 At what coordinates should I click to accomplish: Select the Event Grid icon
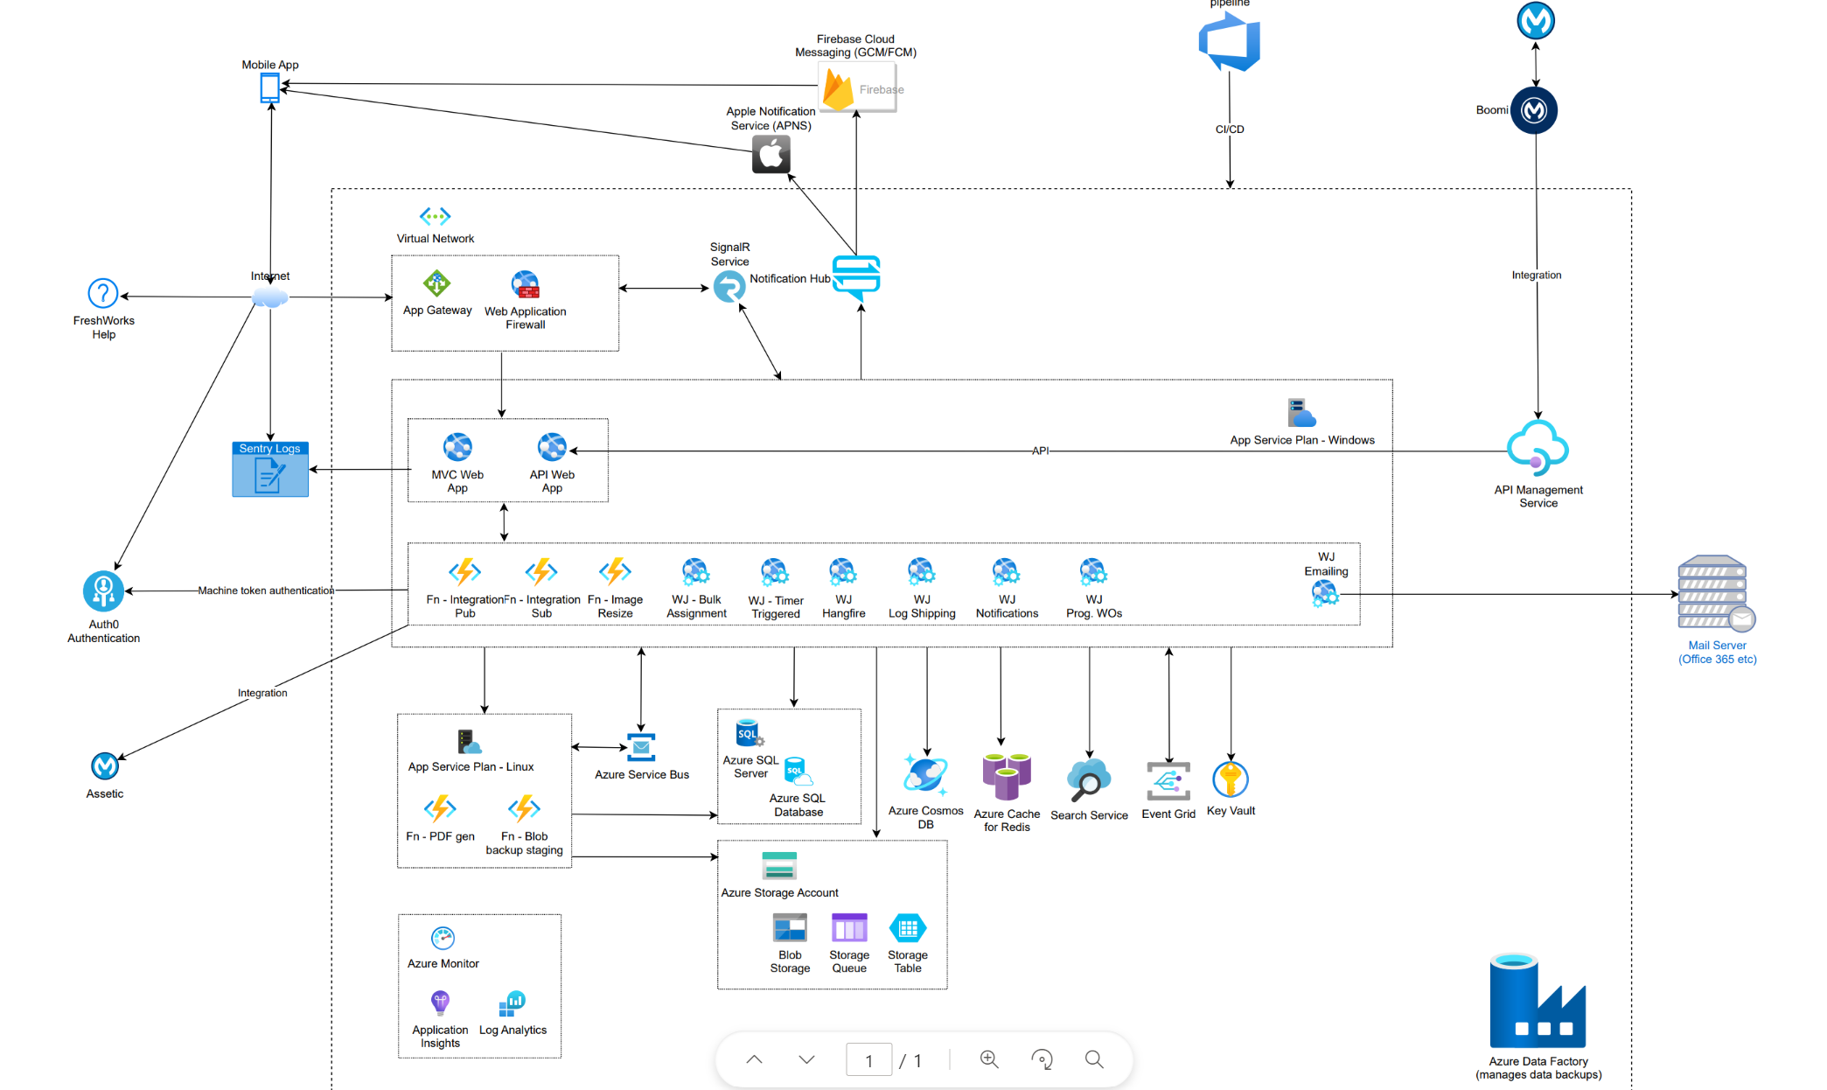1168,781
